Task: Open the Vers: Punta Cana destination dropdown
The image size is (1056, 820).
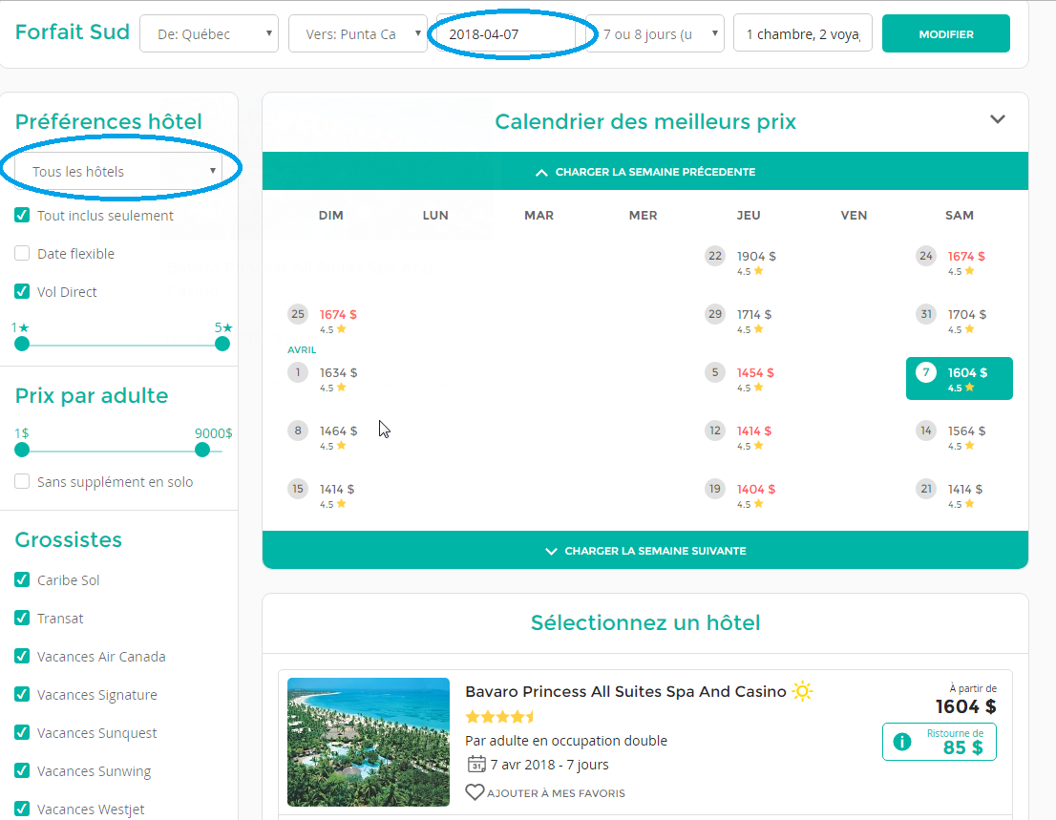Action: pos(358,33)
